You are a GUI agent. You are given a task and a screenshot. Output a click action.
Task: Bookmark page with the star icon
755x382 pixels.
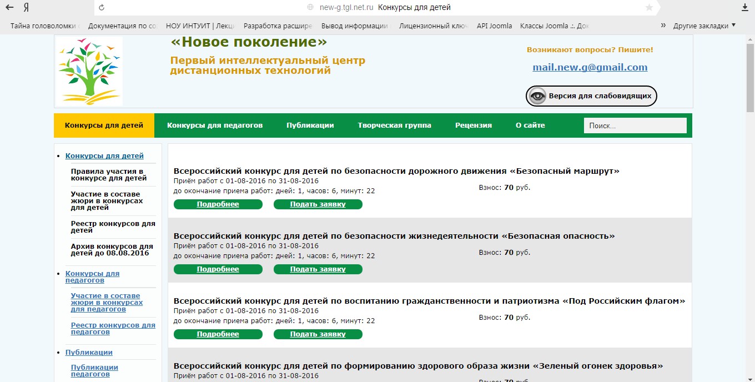click(649, 8)
